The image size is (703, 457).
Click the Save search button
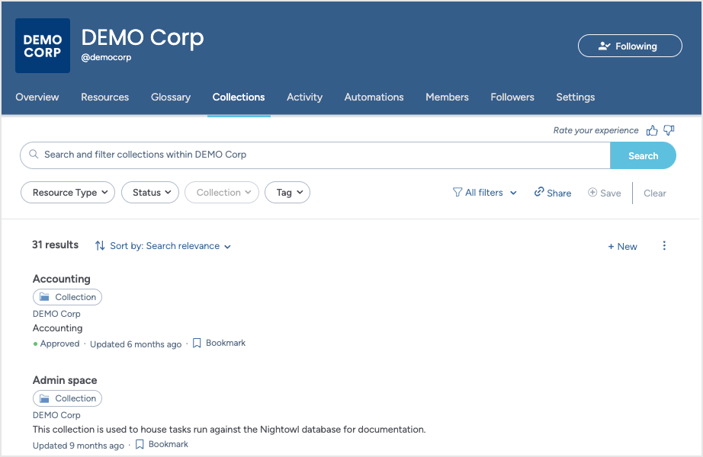tap(605, 193)
